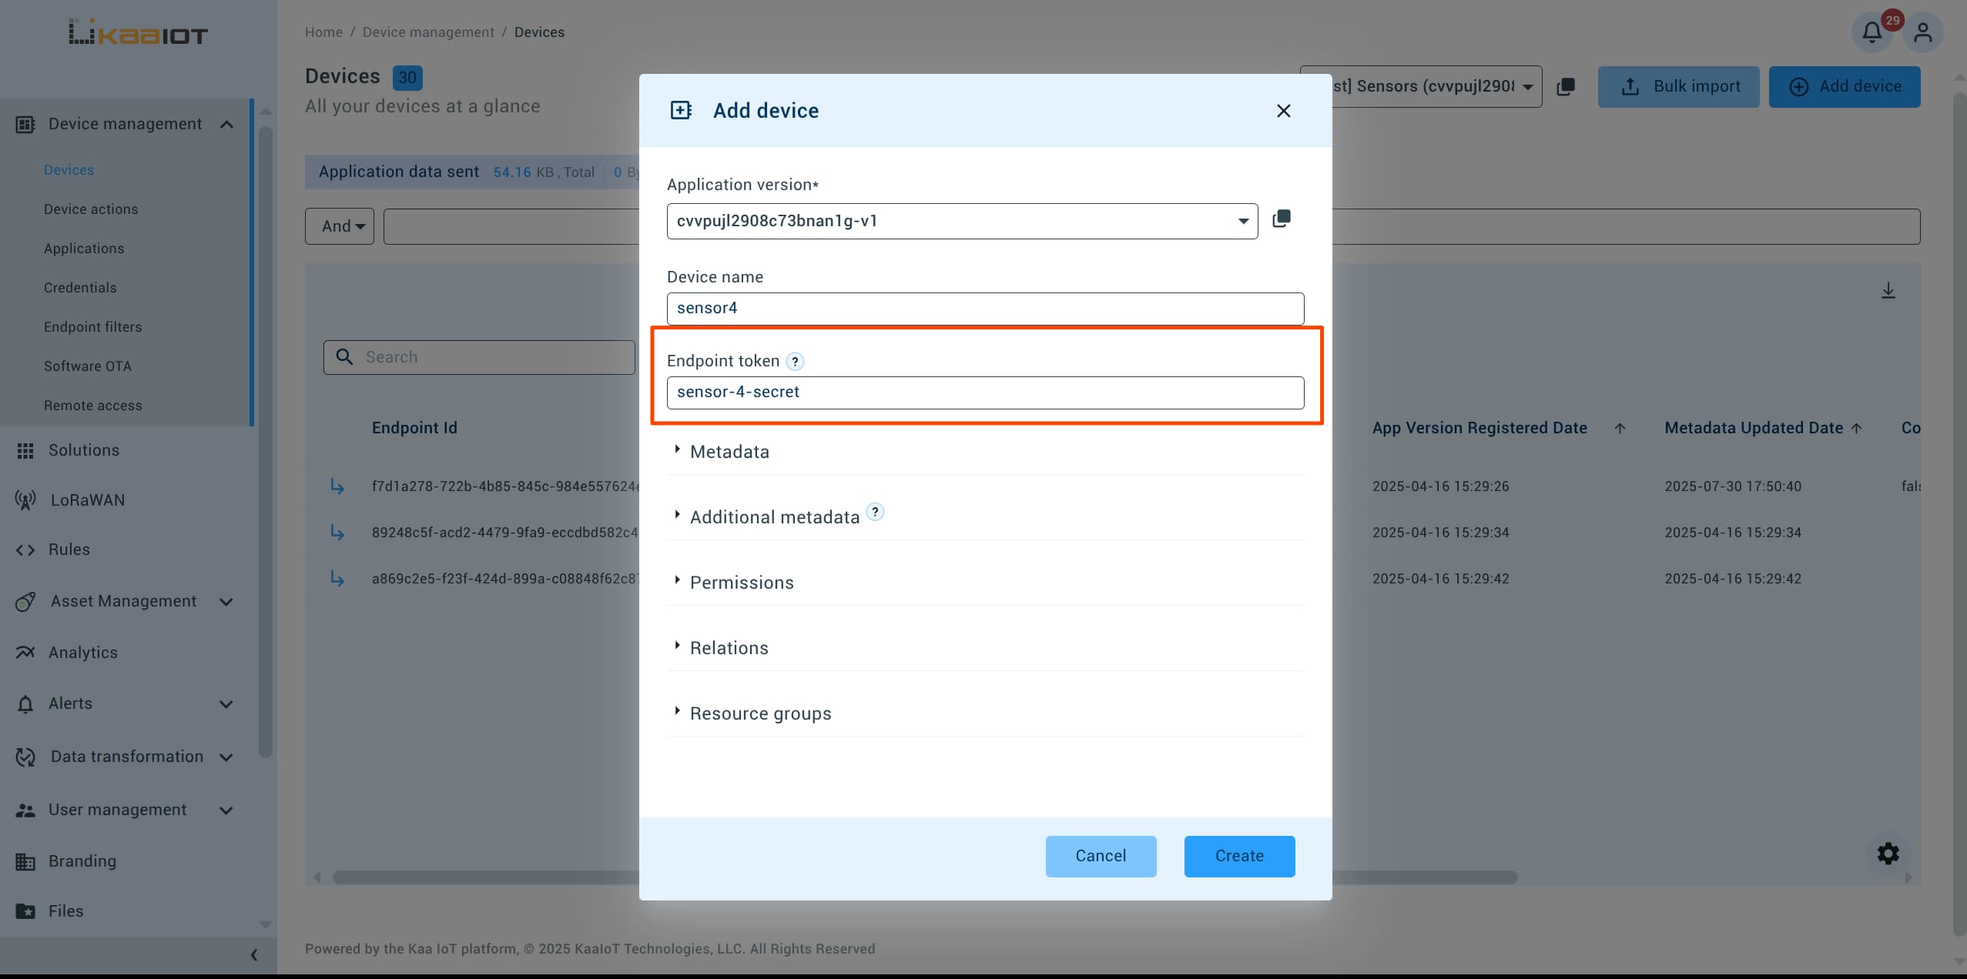1967x979 pixels.
Task: Expand Alerts menu
Action: point(226,704)
